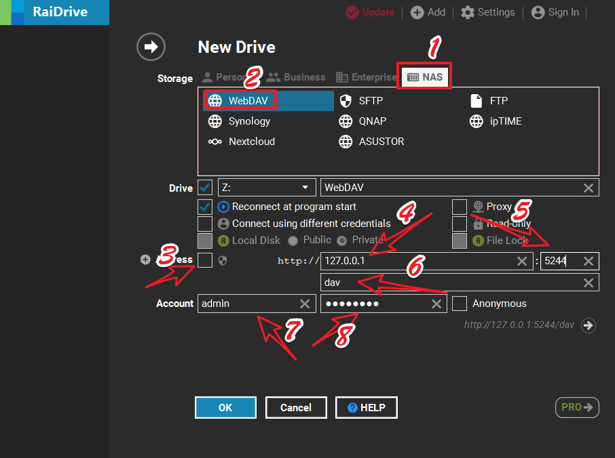Toggle Reconnect at program start checkbox
Image resolution: width=615 pixels, height=458 pixels.
pyautogui.click(x=205, y=207)
